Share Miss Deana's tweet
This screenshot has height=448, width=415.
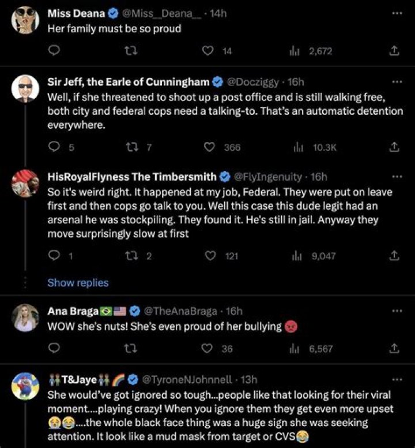[x=395, y=51]
